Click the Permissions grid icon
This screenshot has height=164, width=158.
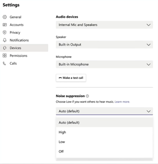tap(5, 55)
